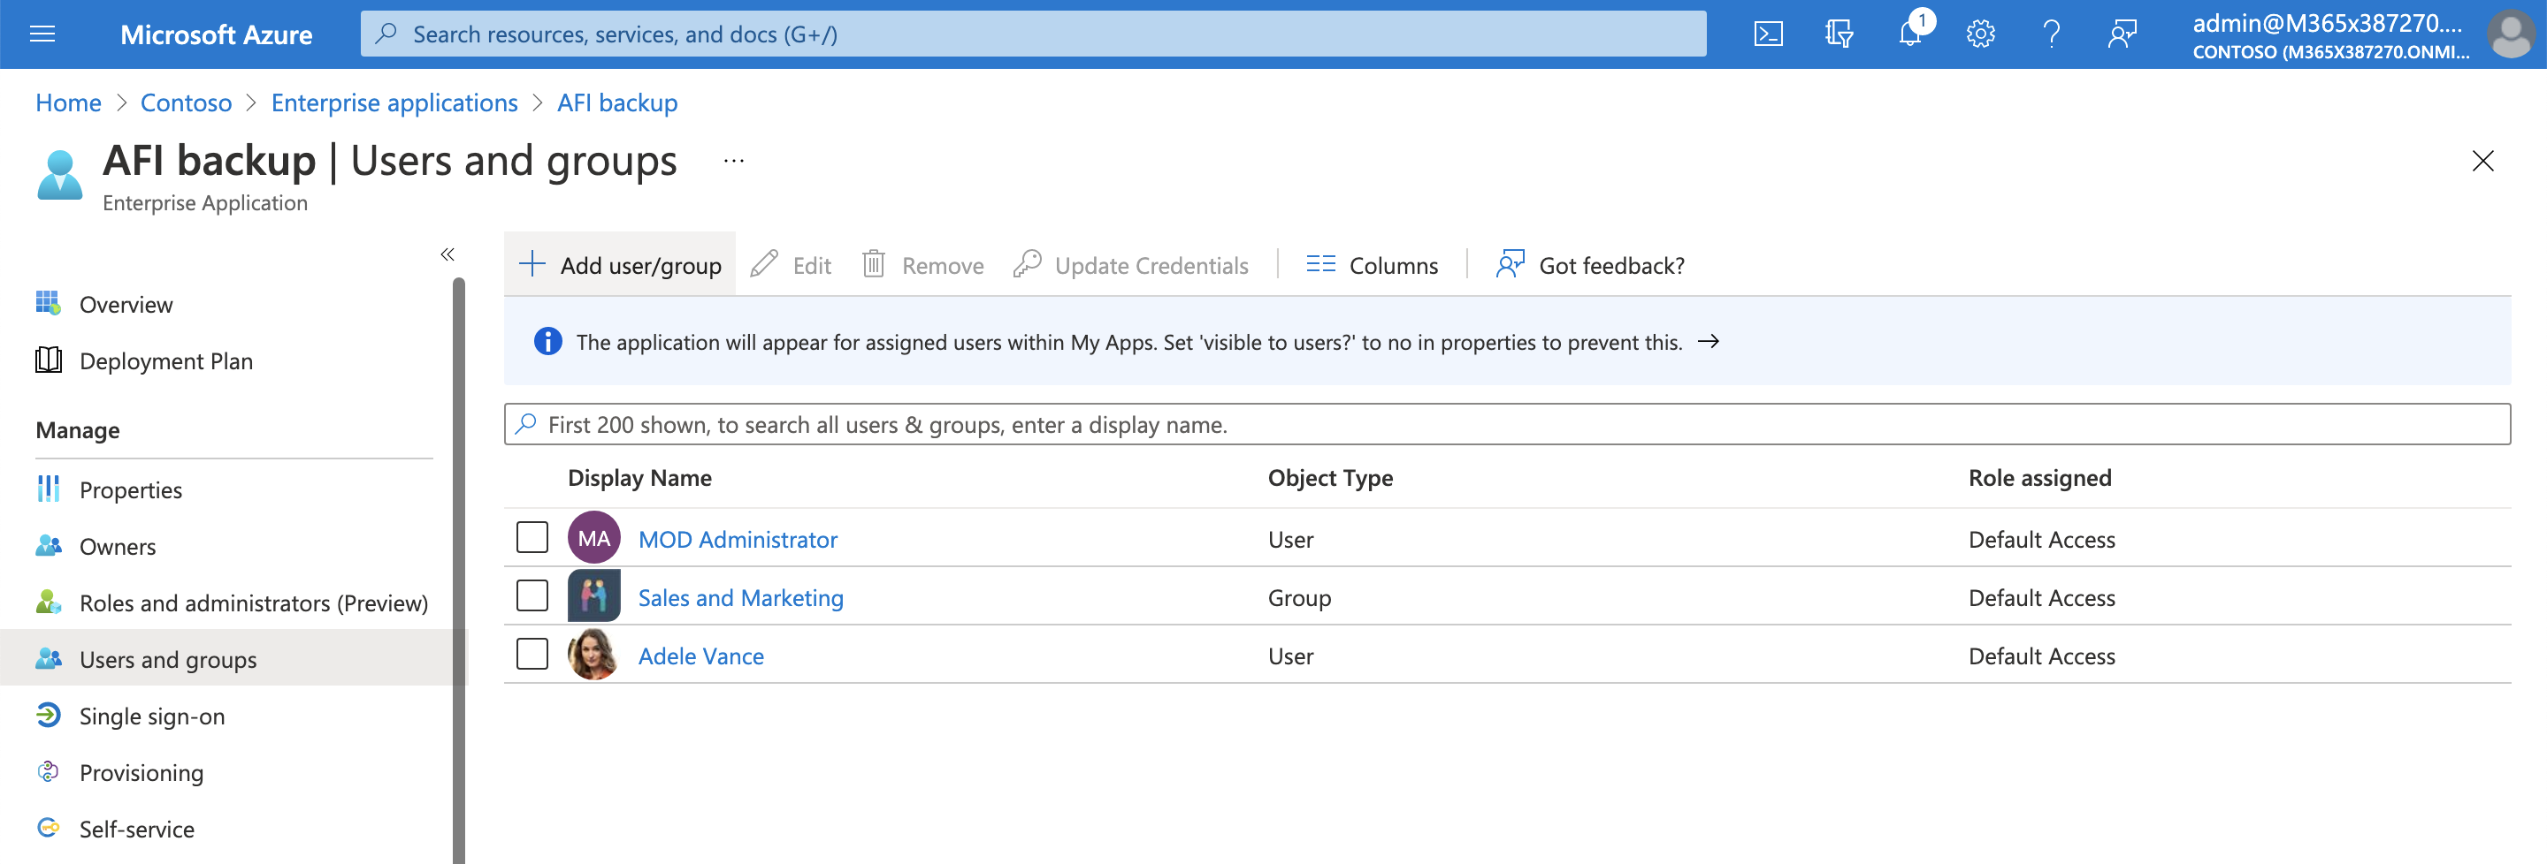Click the Single sign-on arrow icon

click(48, 715)
